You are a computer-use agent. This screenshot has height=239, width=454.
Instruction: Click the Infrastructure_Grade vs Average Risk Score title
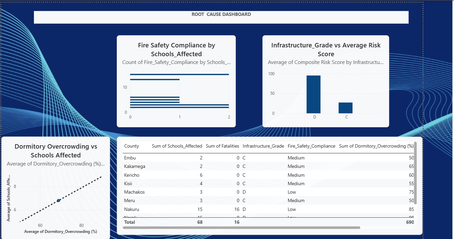[x=326, y=49]
